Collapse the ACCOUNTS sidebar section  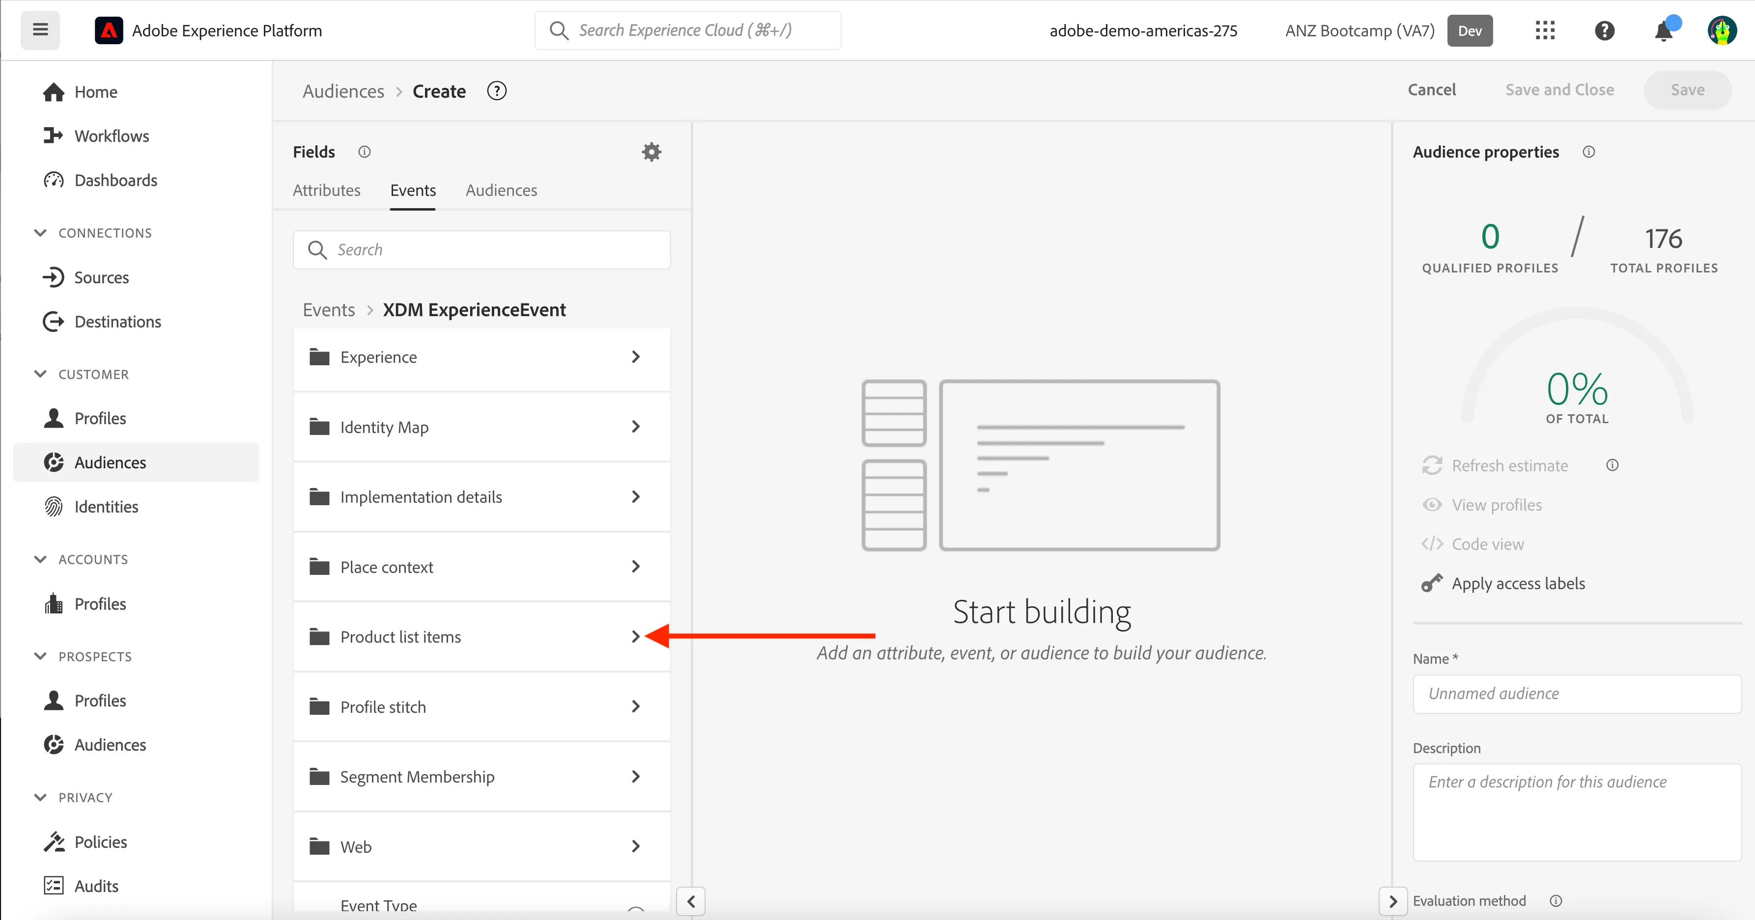click(40, 559)
